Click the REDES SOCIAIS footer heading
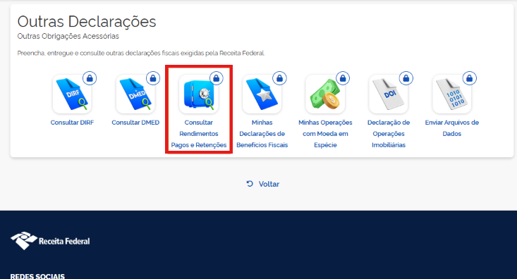Image resolution: width=517 pixels, height=279 pixels. pyautogui.click(x=37, y=276)
